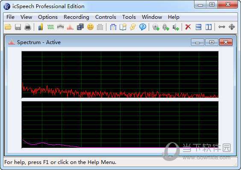Open the Recording menu
241x170 pixels.
76,17
